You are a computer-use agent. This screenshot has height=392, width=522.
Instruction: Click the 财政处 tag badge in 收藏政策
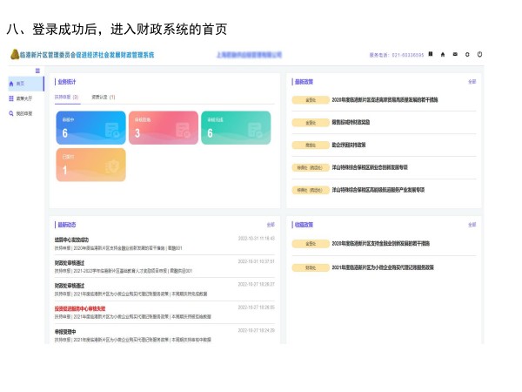coord(311,267)
